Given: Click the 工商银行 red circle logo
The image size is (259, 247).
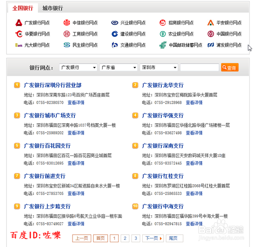Looking at the screenshot, I should tap(67, 34).
